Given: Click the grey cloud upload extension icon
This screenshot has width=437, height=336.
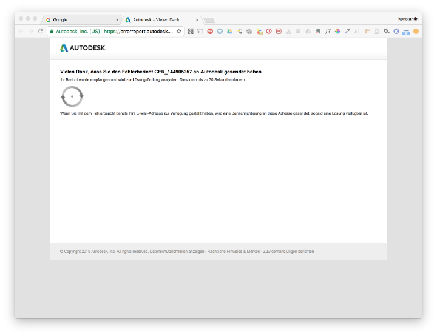Looking at the screenshot, I should coord(308,31).
